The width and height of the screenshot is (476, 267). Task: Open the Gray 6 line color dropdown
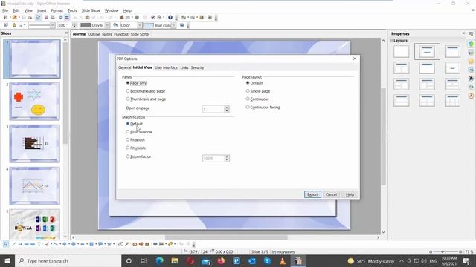pos(107,25)
